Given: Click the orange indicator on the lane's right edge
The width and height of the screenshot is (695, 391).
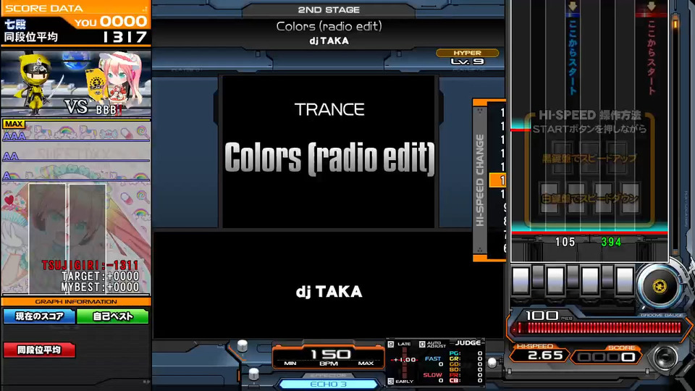Looking at the screenshot, I should coord(675,22).
